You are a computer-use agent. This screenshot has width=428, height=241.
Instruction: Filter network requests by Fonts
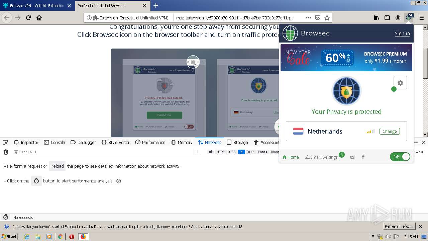tap(262, 152)
